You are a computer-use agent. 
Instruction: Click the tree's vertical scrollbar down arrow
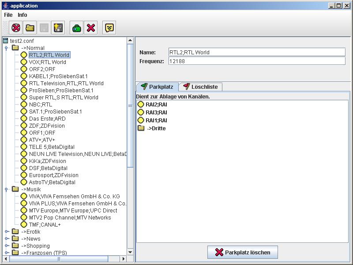pyautogui.click(x=130, y=252)
